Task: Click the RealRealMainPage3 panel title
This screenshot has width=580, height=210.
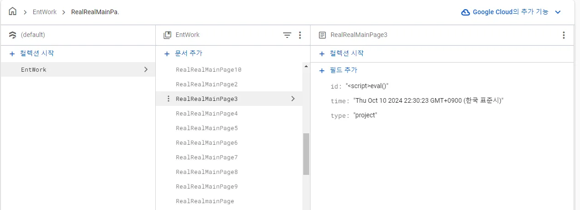Action: point(359,35)
